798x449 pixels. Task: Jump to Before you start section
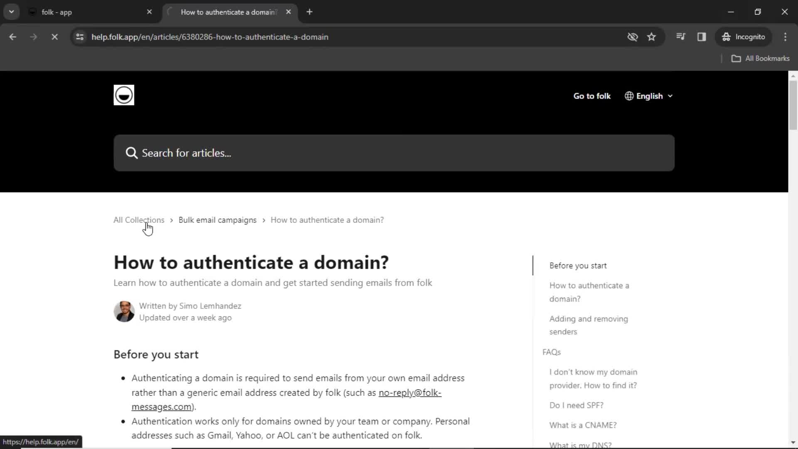point(578,266)
